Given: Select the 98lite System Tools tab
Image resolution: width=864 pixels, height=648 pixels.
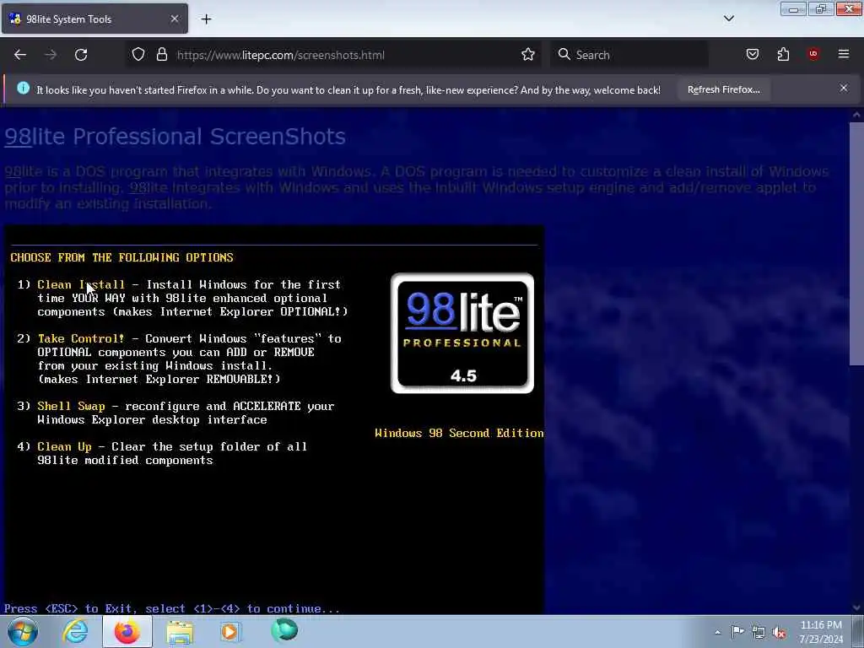Looking at the screenshot, I should pyautogui.click(x=94, y=19).
